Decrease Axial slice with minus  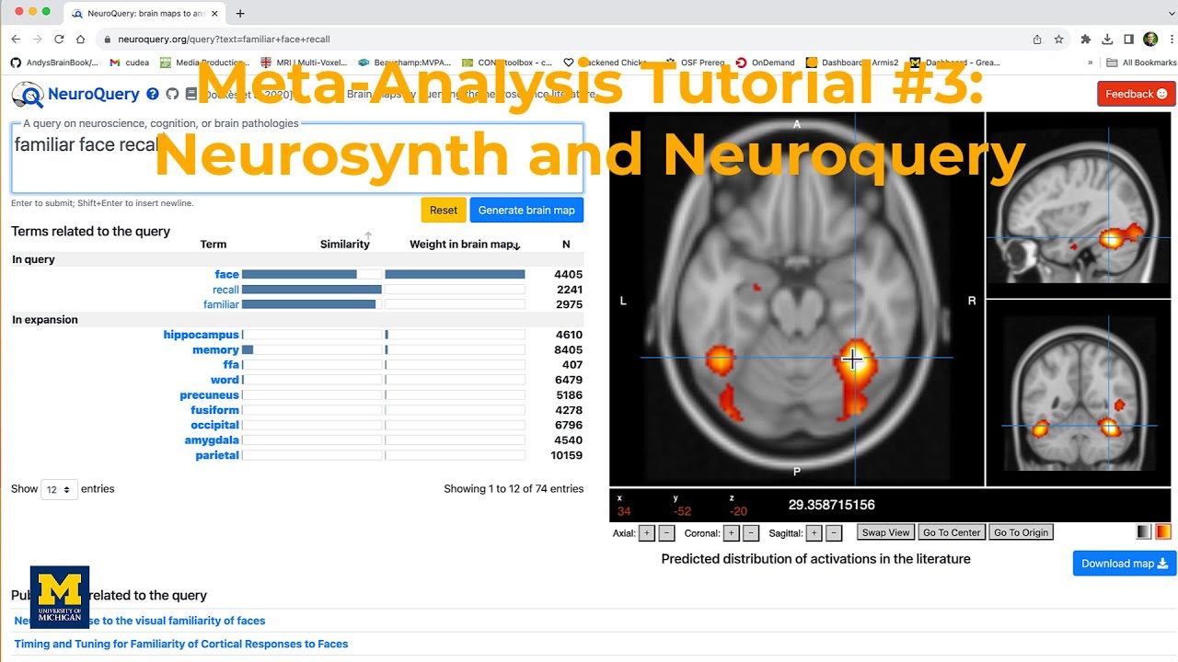[666, 533]
